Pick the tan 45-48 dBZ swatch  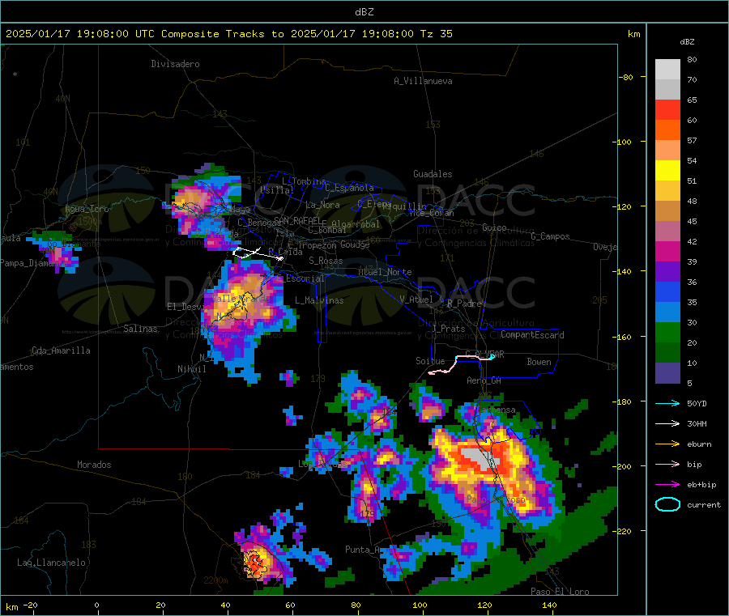(x=667, y=211)
